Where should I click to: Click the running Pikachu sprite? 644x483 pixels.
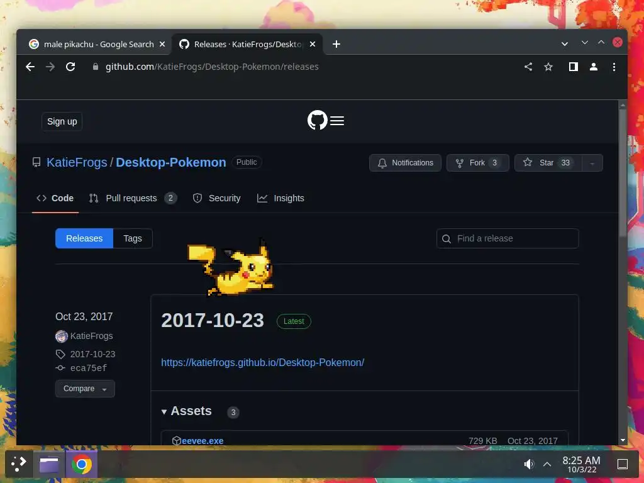[230, 268]
